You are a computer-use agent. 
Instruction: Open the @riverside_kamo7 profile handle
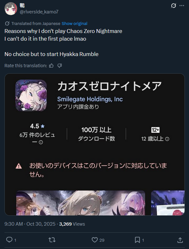(39, 12)
